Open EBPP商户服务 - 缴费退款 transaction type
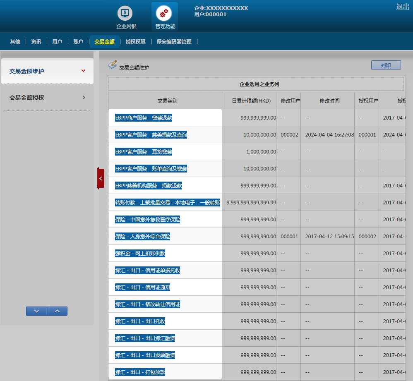 tap(143, 118)
